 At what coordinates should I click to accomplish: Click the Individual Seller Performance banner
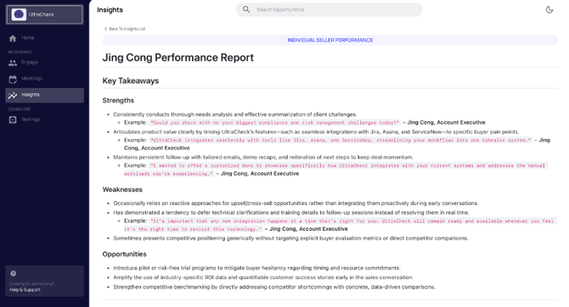click(x=330, y=40)
